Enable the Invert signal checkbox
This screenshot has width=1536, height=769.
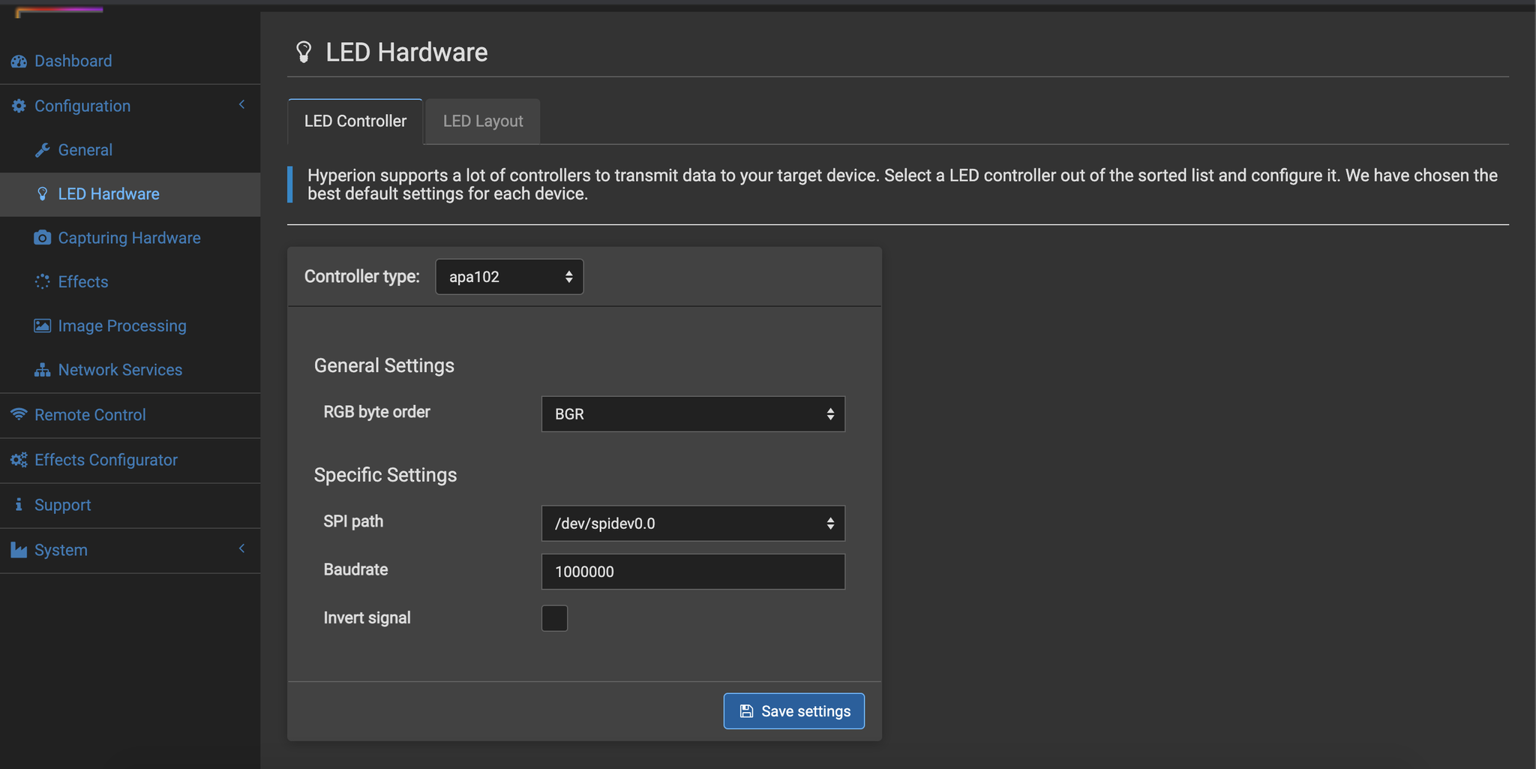554,618
